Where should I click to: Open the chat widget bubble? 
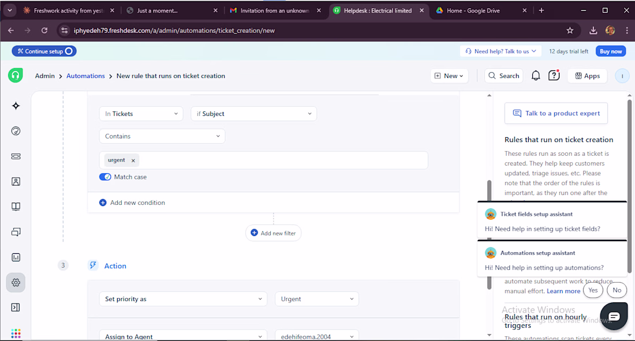point(614,316)
